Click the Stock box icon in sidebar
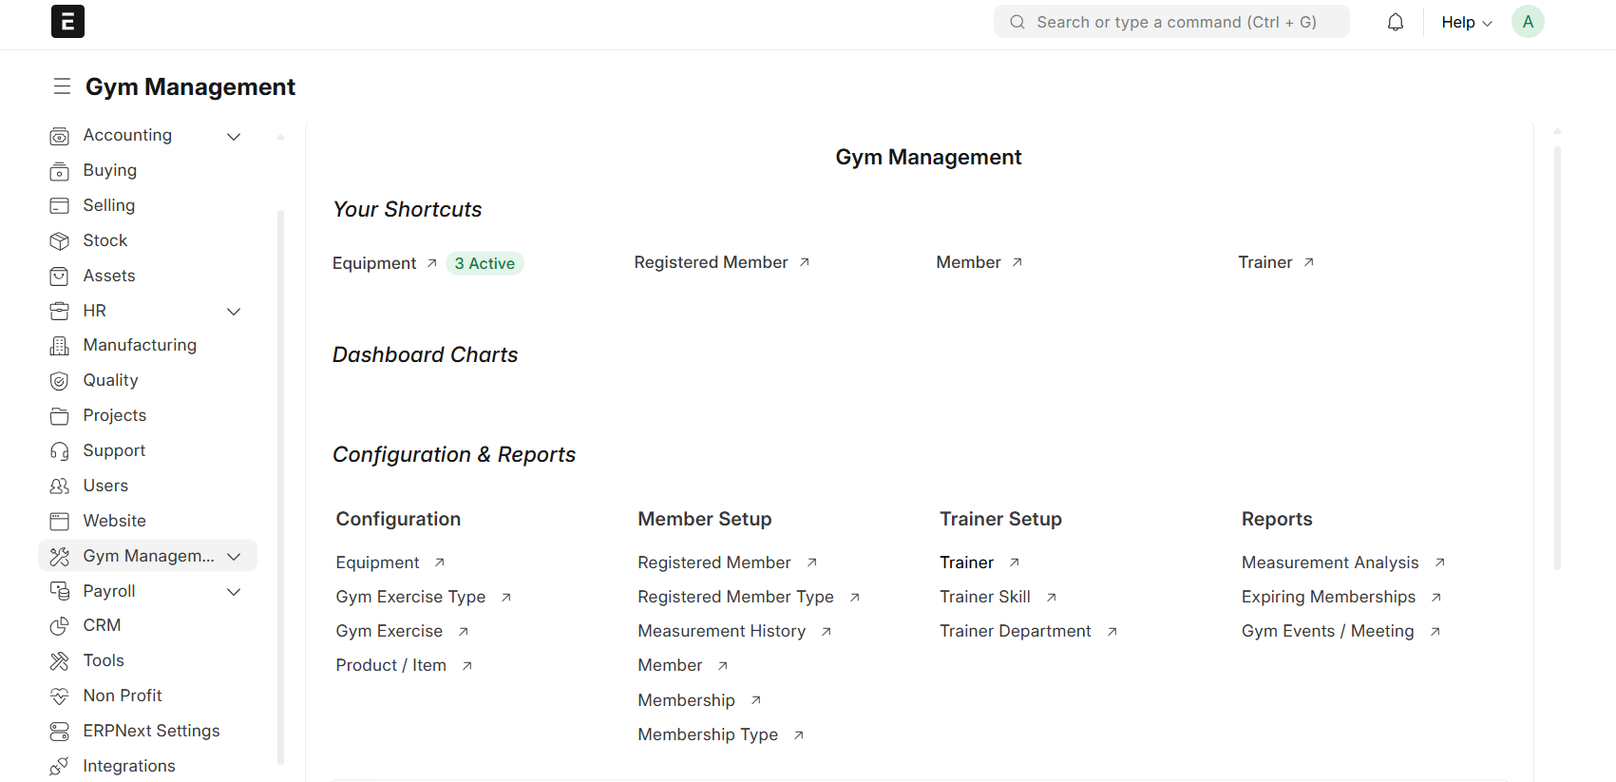The height and width of the screenshot is (782, 1616). pos(59,241)
